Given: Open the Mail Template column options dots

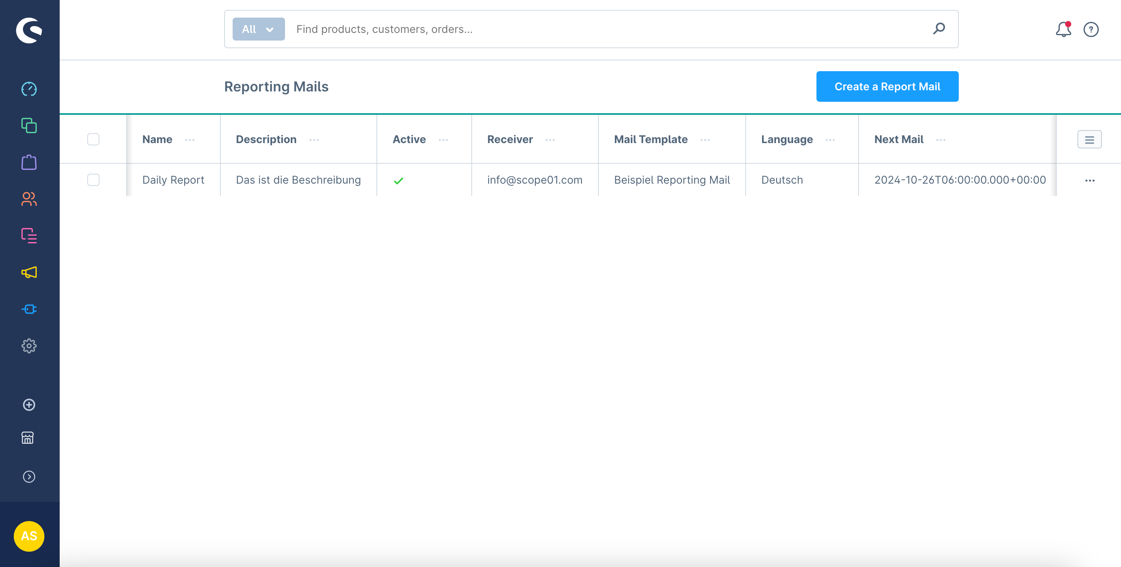Looking at the screenshot, I should (x=706, y=140).
